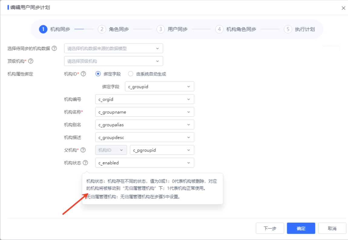Open help icon beside 机构状态
The height and width of the screenshot is (240, 348).
(85, 163)
